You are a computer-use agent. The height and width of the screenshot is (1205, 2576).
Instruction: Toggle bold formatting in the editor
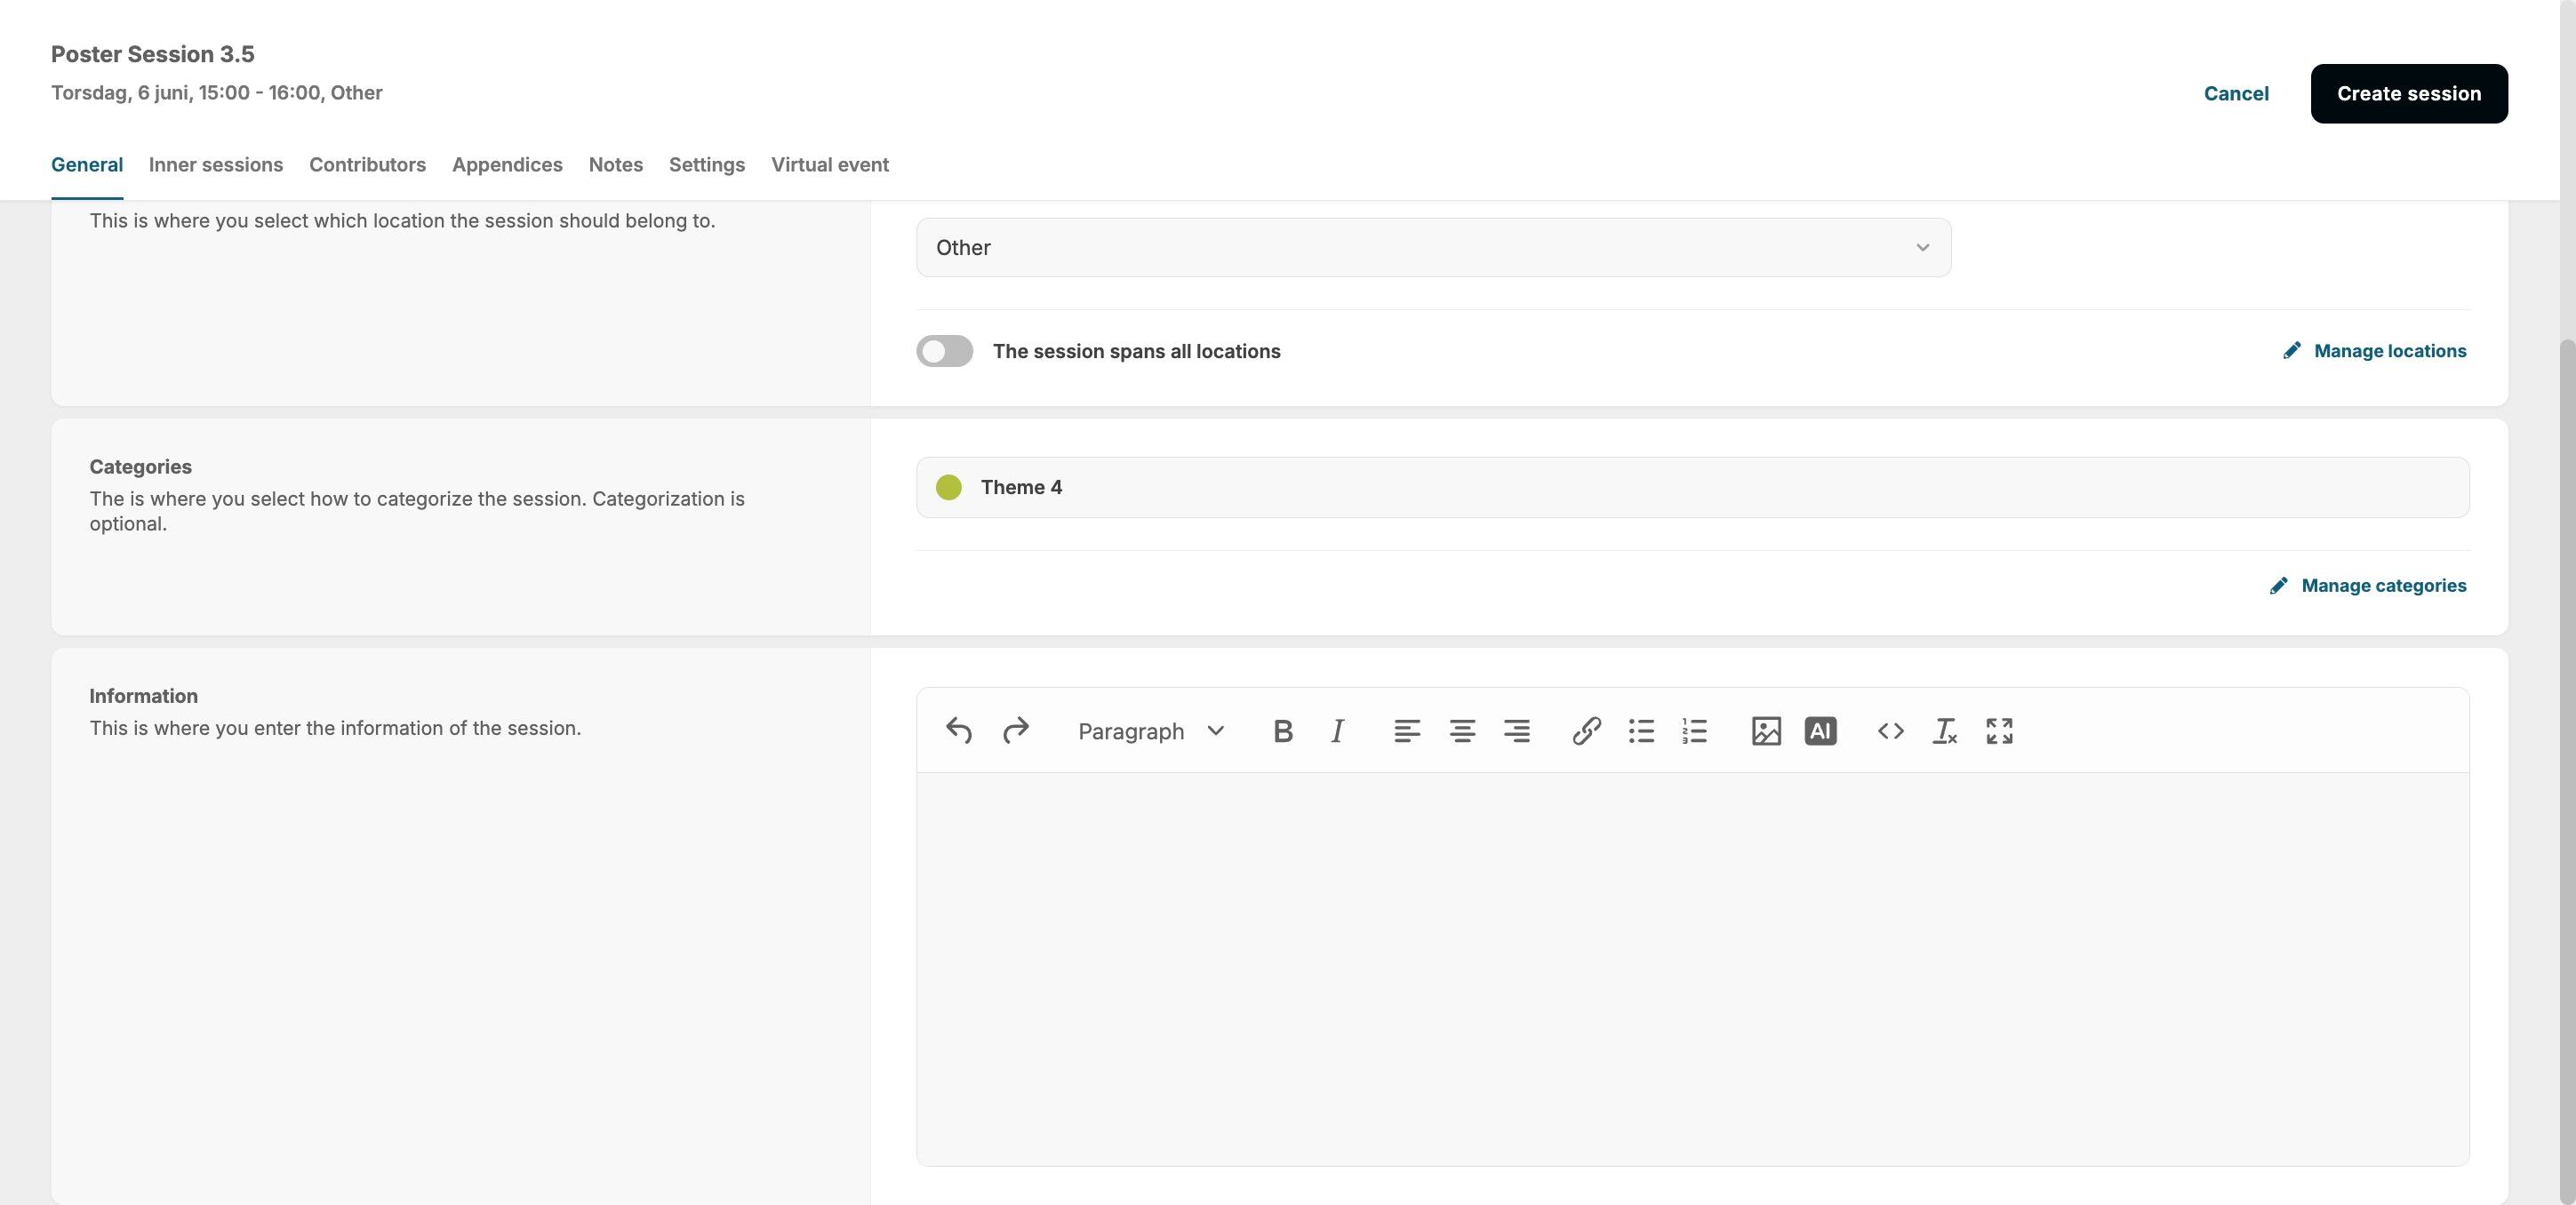(1283, 731)
